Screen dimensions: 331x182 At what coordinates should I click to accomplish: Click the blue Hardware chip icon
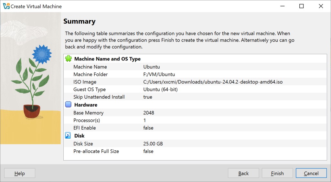(x=68, y=104)
